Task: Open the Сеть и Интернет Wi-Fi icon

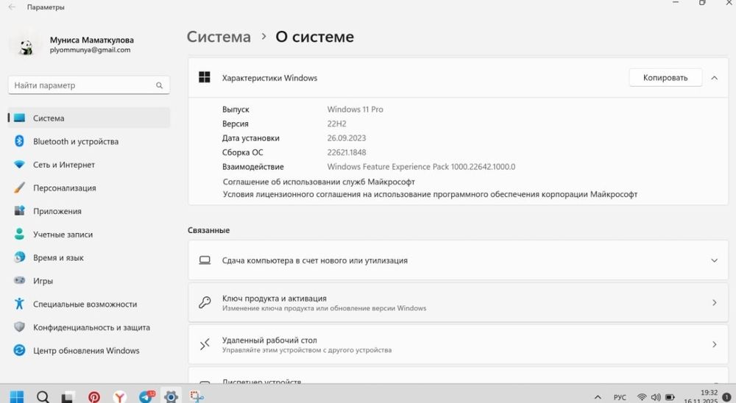Action: (19, 165)
